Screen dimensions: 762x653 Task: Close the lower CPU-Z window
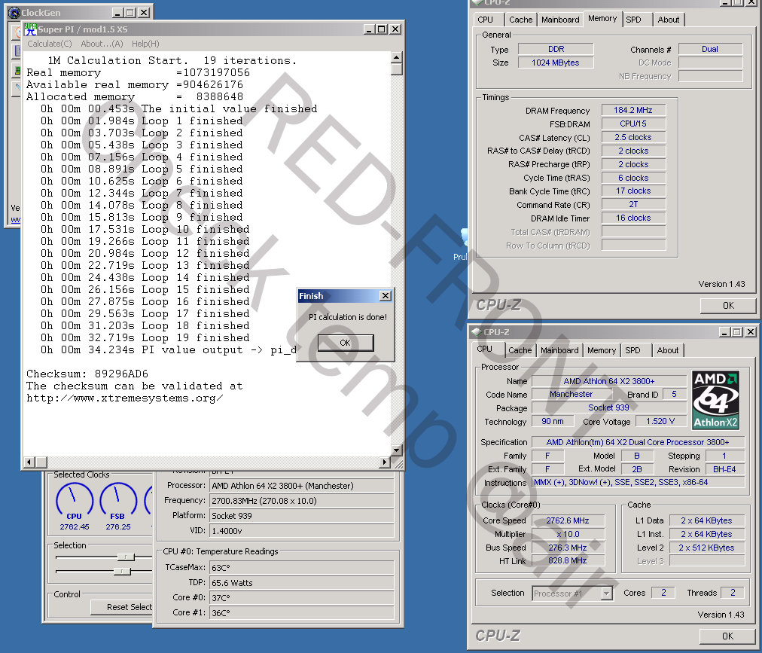751,332
